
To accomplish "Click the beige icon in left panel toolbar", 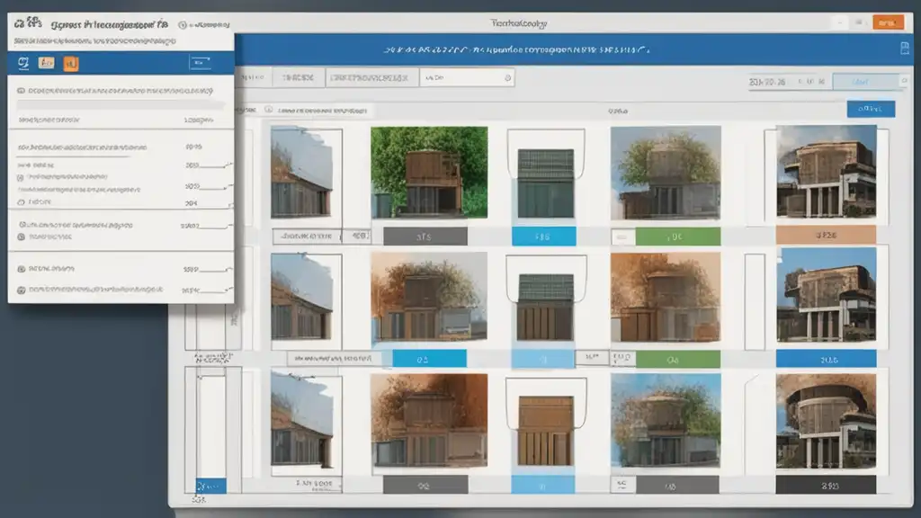I will tap(47, 63).
